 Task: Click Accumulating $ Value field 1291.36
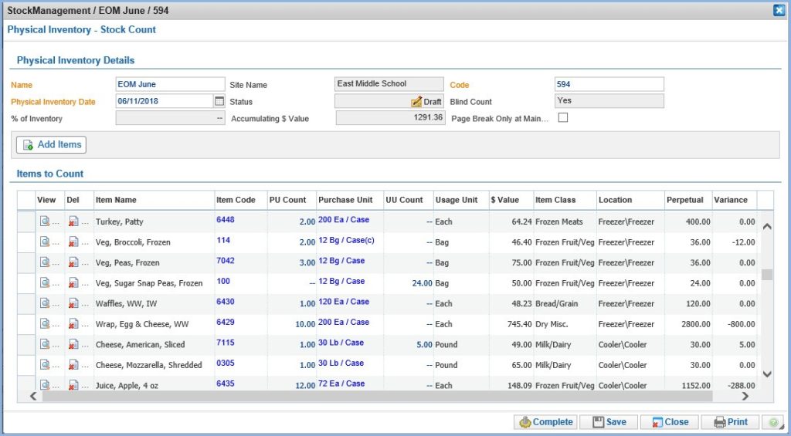click(x=390, y=117)
